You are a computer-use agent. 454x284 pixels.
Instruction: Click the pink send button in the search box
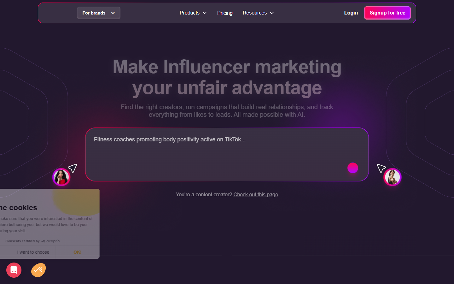coord(353,168)
